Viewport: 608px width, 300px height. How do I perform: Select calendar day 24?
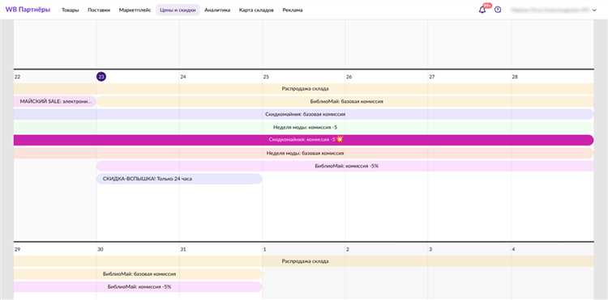[183, 77]
